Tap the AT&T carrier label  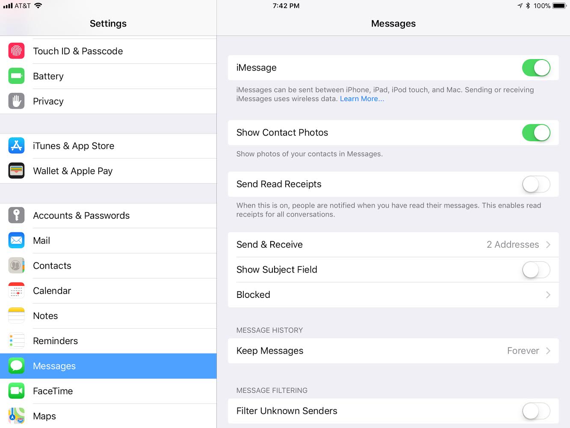pos(23,6)
